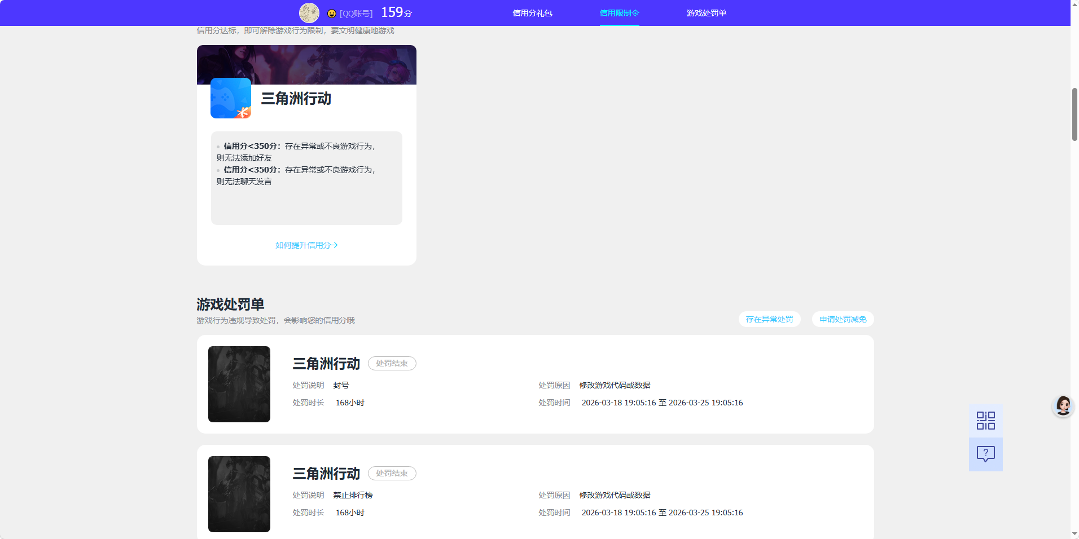Viewport: 1079px width, 539px height.
Task: Switch to 信用限制令 tab
Action: (x=619, y=13)
